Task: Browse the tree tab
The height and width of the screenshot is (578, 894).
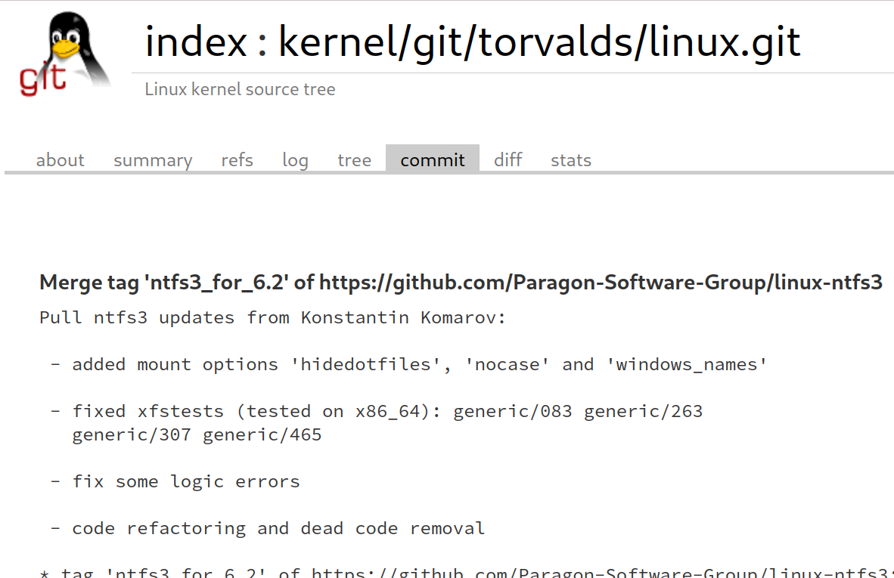Action: [x=354, y=160]
